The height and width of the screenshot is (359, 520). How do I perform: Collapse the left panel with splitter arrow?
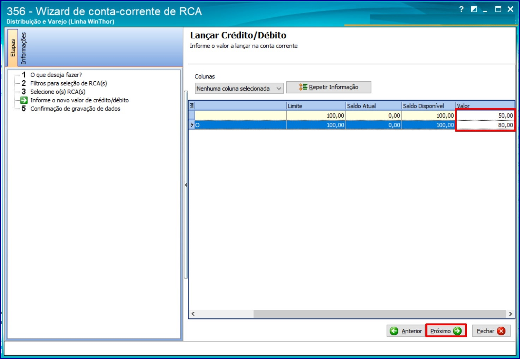click(186, 185)
